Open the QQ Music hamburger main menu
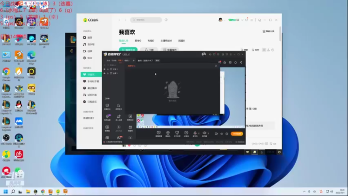This screenshot has width=348, height=196. click(x=251, y=20)
